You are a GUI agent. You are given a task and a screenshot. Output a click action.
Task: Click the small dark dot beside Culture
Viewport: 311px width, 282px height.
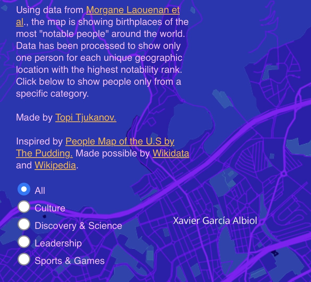pyautogui.click(x=44, y=216)
